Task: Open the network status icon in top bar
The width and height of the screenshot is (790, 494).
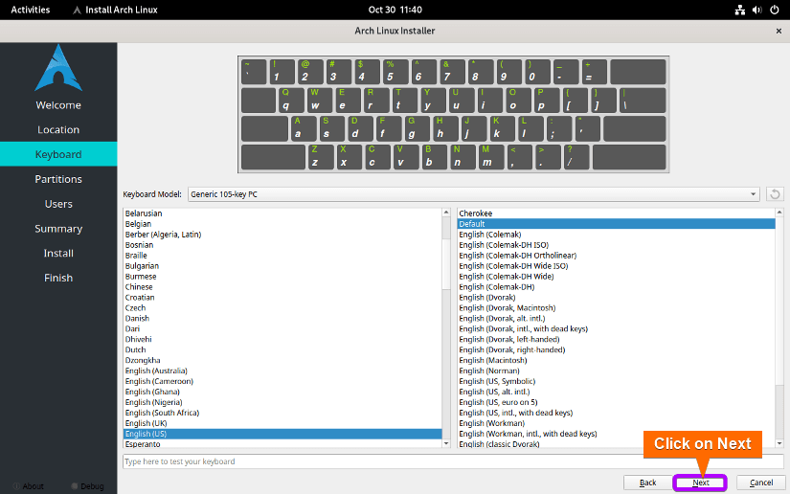Action: pyautogui.click(x=739, y=10)
